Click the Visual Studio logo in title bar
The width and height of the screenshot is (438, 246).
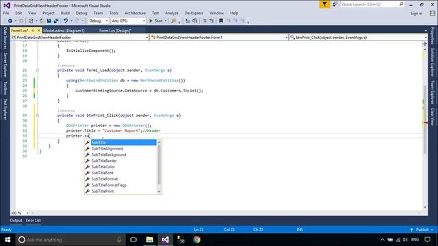click(x=7, y=5)
